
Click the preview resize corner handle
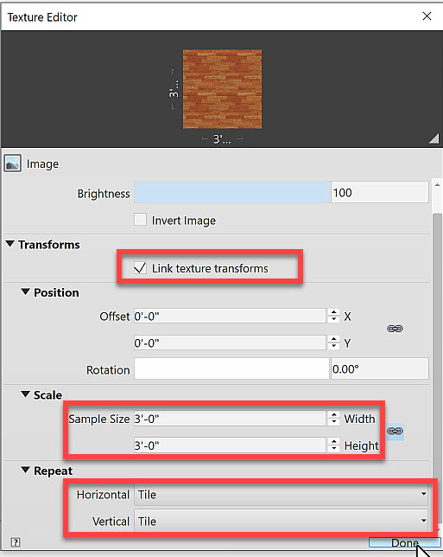(x=434, y=138)
